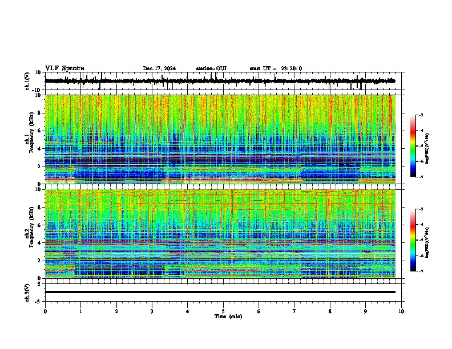452x349 pixels.
Task: Click the "Time (min)" axis label
Action: click(228, 316)
